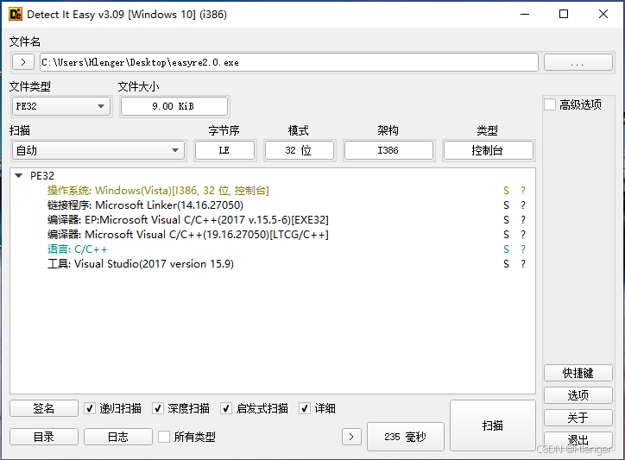Enable the 所有类型 checkbox

point(164,437)
